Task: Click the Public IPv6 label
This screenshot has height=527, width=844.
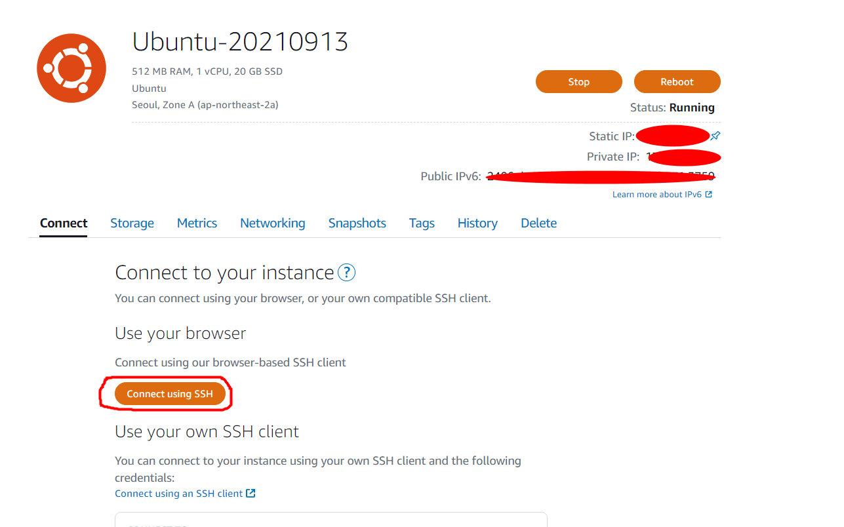Action: tap(451, 176)
